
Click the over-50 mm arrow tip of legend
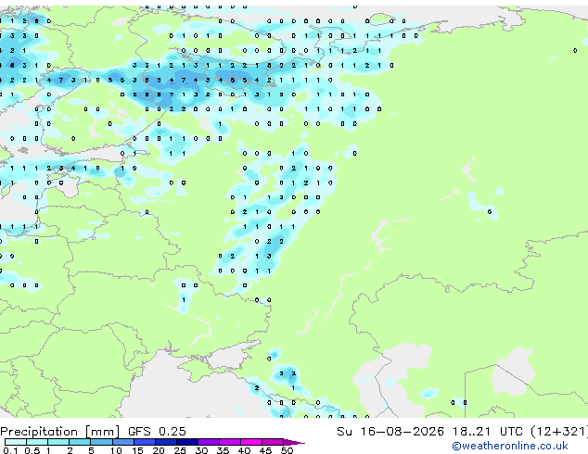click(294, 442)
